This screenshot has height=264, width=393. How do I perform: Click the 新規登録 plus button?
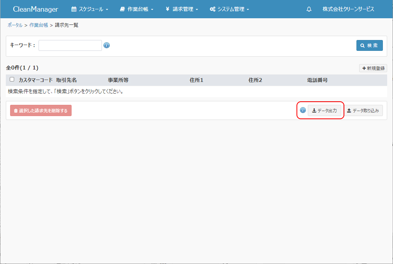click(x=373, y=68)
